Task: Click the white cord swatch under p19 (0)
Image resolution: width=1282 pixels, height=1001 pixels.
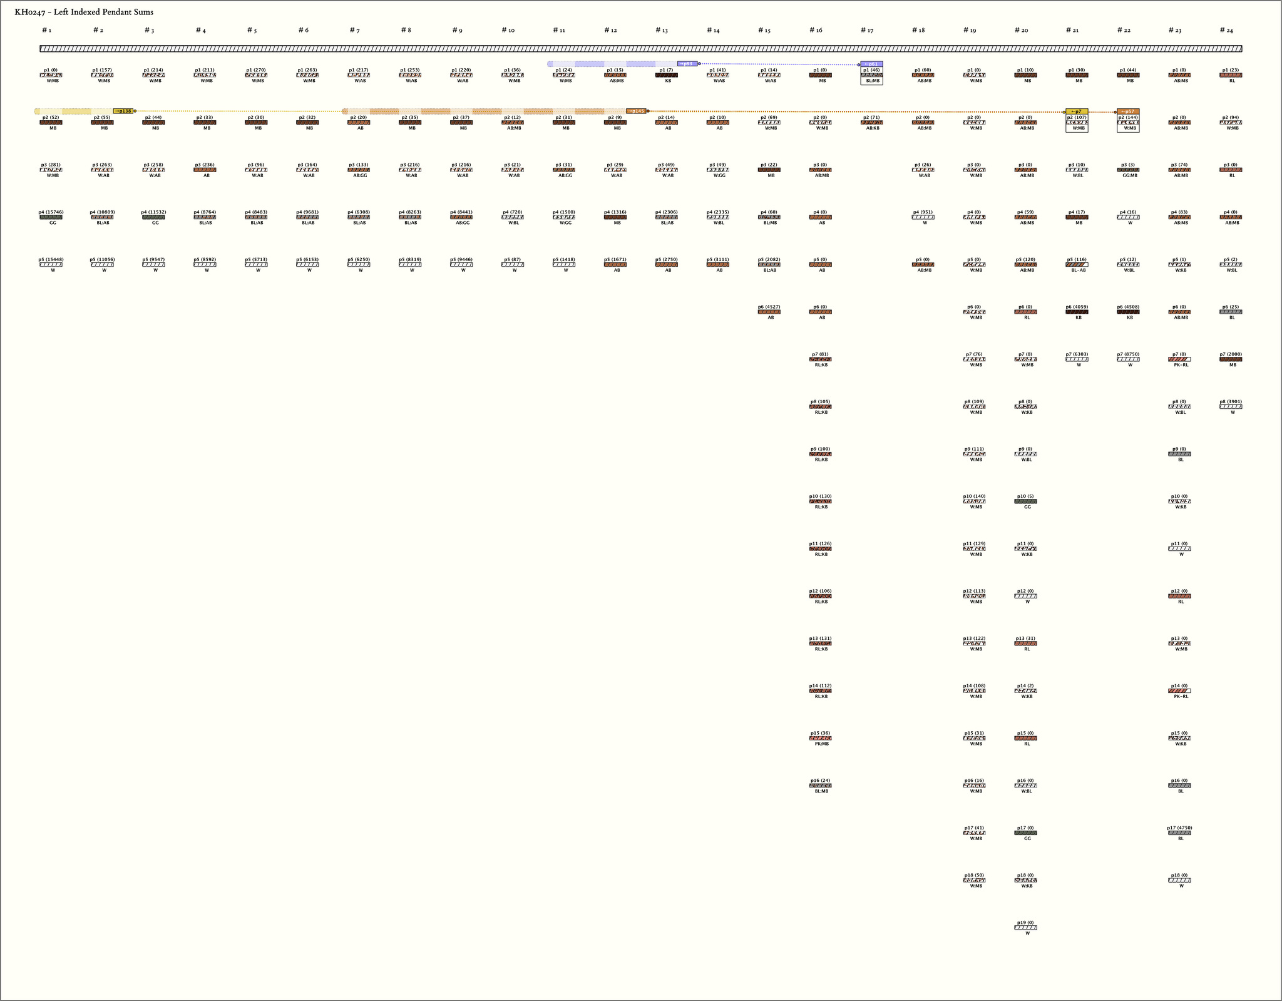Action: coord(1025,928)
